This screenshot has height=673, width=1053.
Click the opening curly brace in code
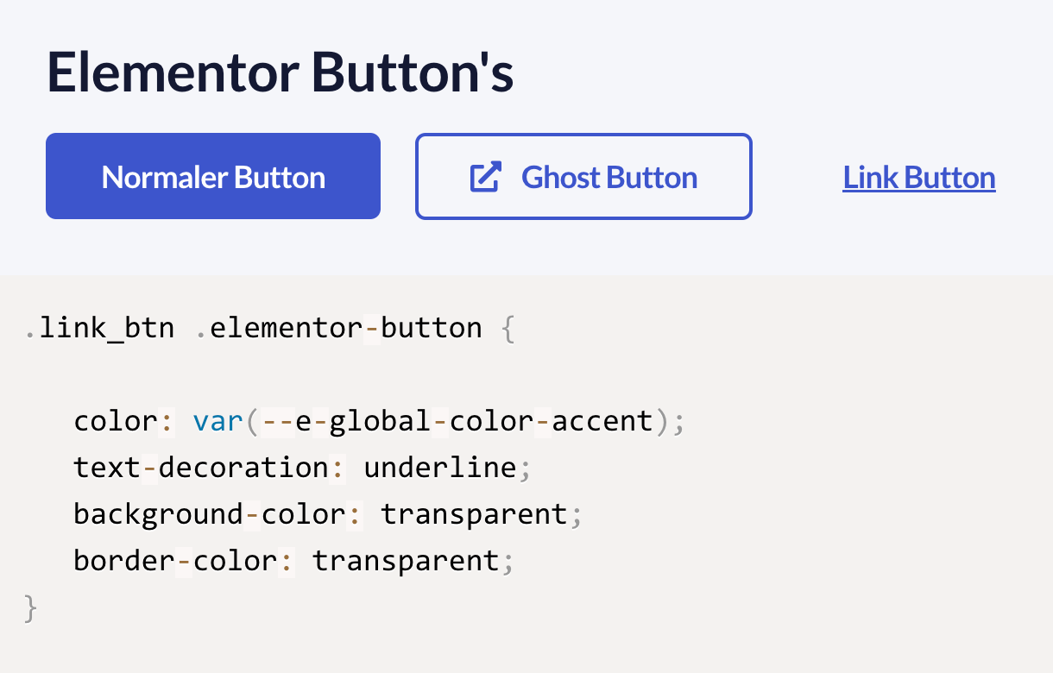(x=508, y=329)
